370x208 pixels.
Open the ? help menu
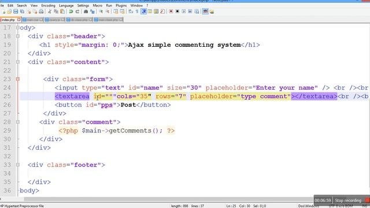click(x=147, y=5)
